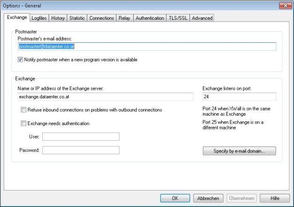
Task: Enable Refuse inbound connections checkbox
Action: point(23,110)
